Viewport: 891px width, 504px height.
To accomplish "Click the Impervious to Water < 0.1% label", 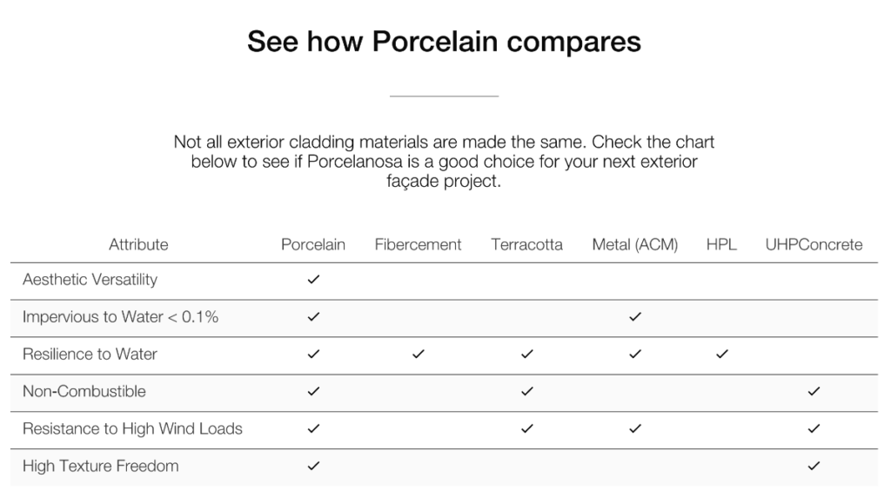I will click(120, 316).
